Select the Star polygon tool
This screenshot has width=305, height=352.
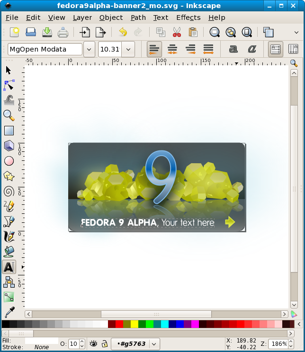(9, 176)
